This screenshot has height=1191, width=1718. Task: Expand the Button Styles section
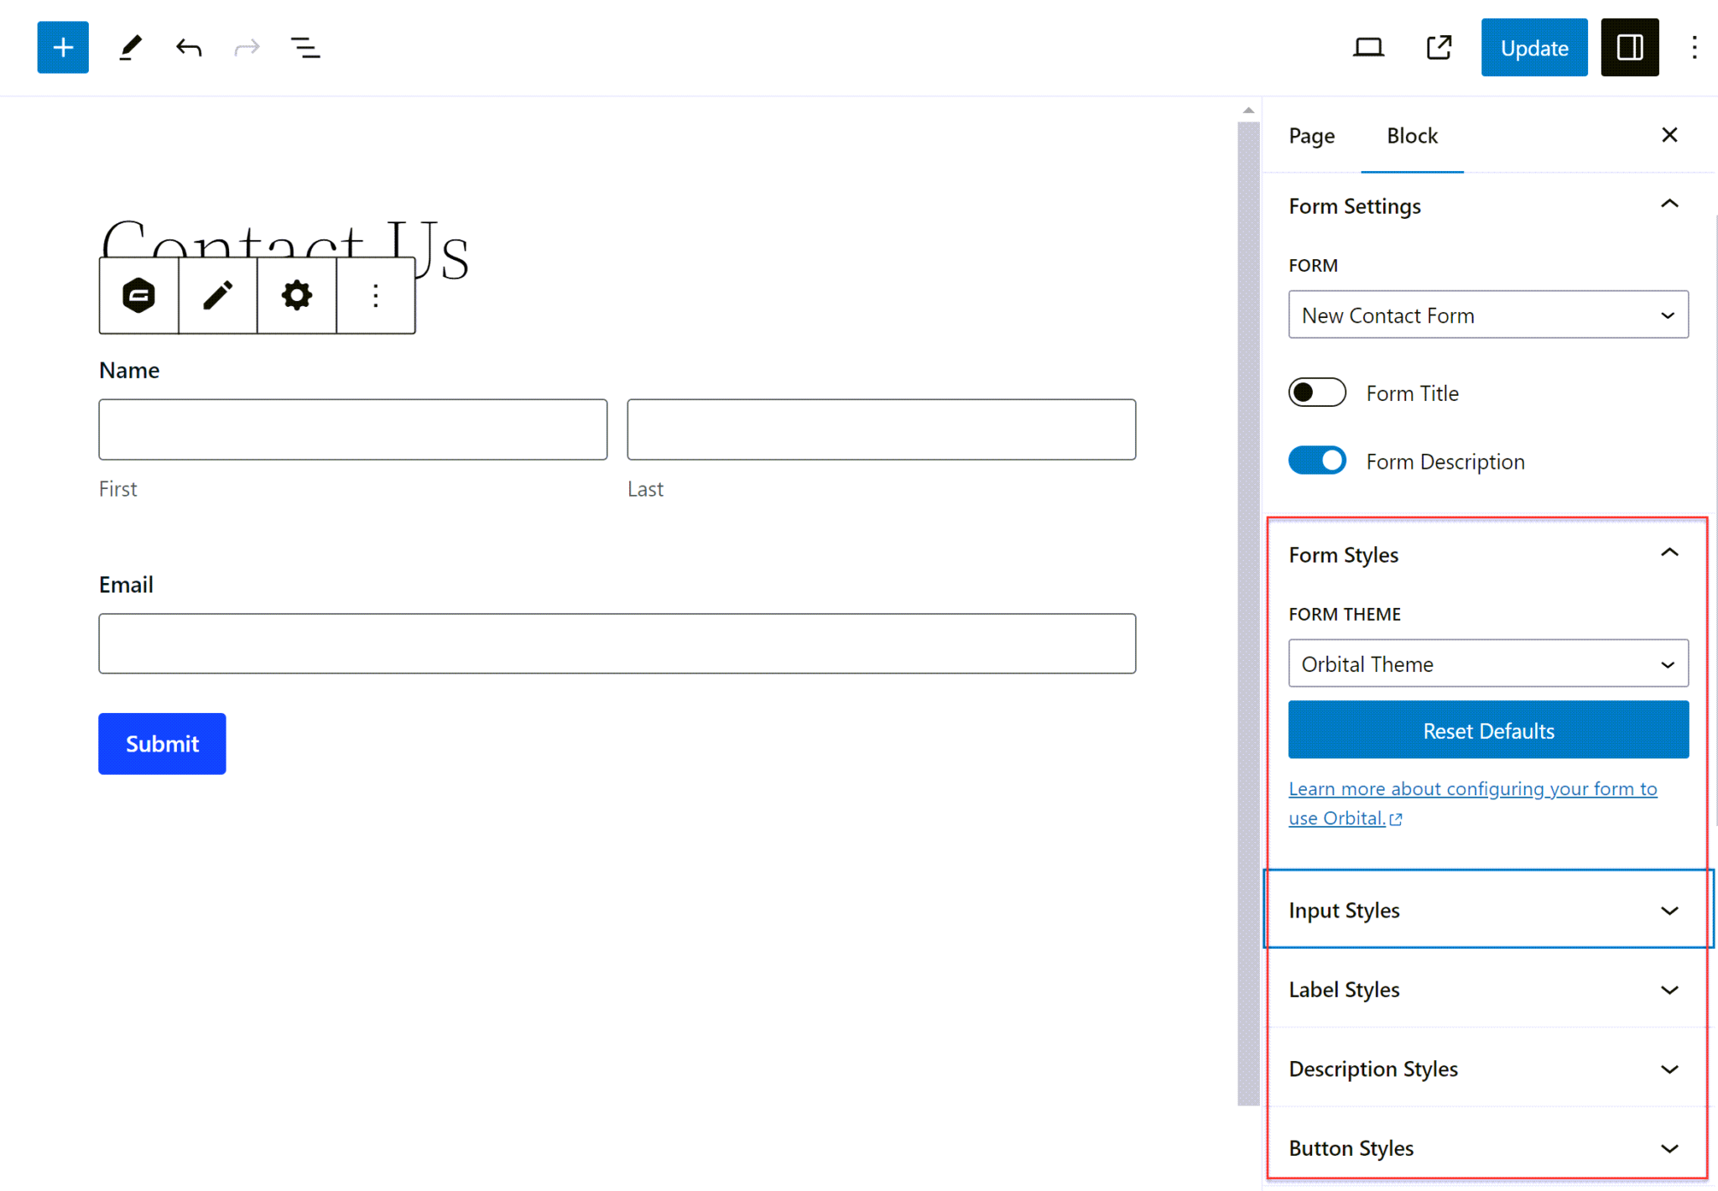1487,1147
